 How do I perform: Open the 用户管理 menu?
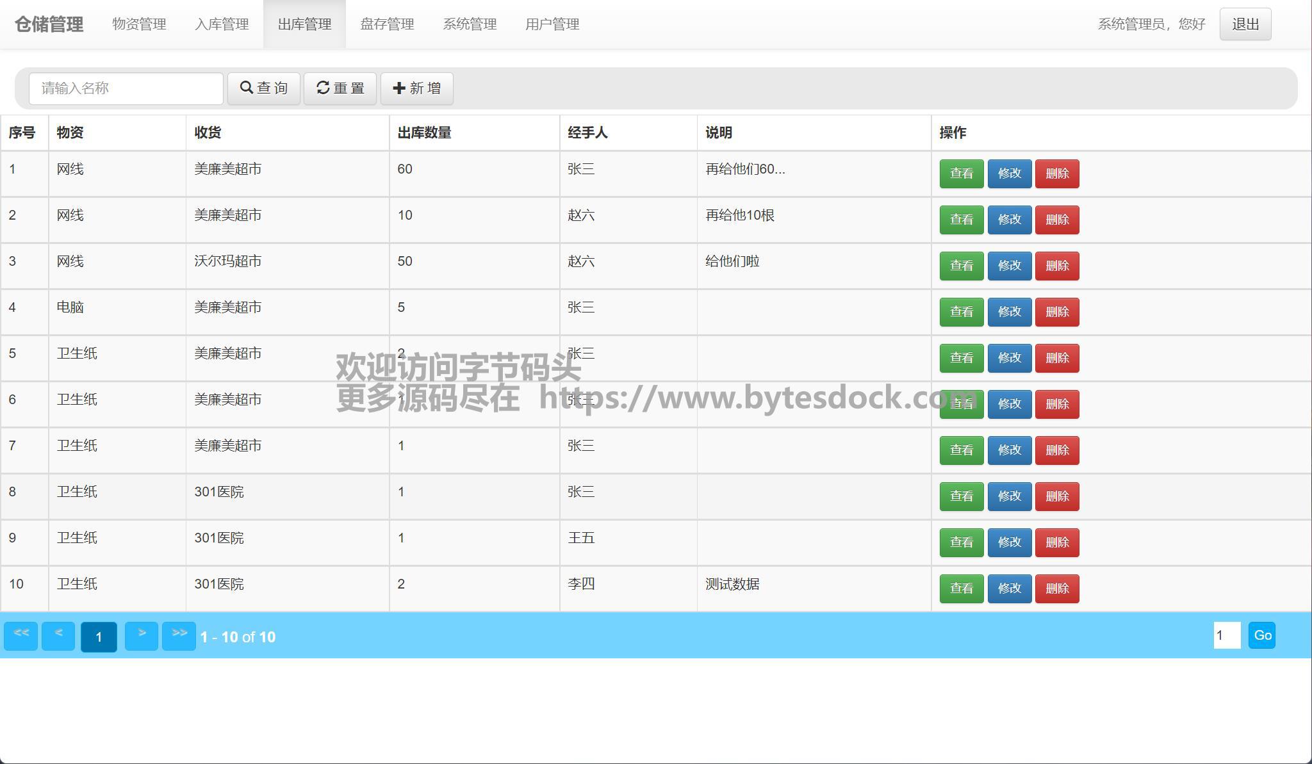click(552, 24)
